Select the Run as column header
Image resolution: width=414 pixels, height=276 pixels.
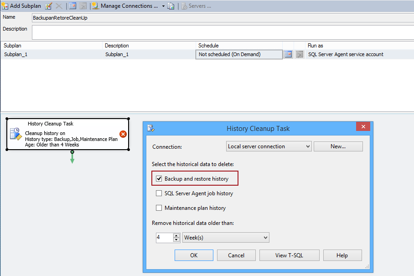pos(360,46)
